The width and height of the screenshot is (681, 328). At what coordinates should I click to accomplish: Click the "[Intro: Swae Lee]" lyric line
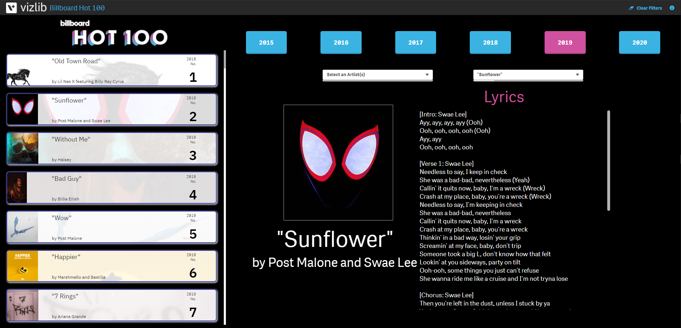443,114
